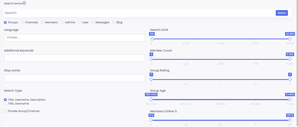The width and height of the screenshot is (298, 127).
Task: Click the Group Rating right slider handle
Action: pos(290,79)
